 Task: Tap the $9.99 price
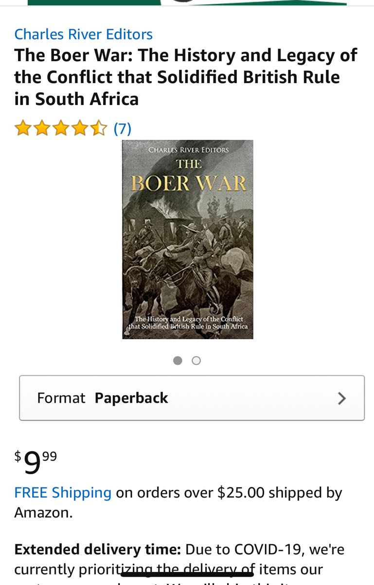click(x=36, y=462)
